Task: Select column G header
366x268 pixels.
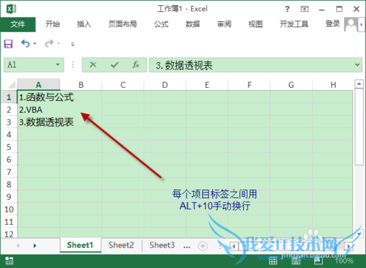Action: coord(291,85)
